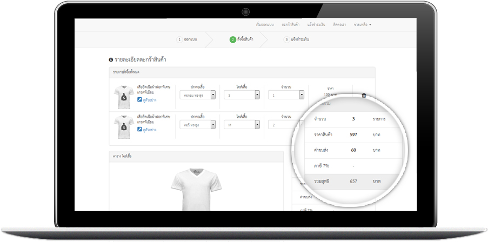Jump to step 3 แจ้งชำระเงิน
Image resolution: width=488 pixels, height=242 pixels.
click(x=296, y=39)
